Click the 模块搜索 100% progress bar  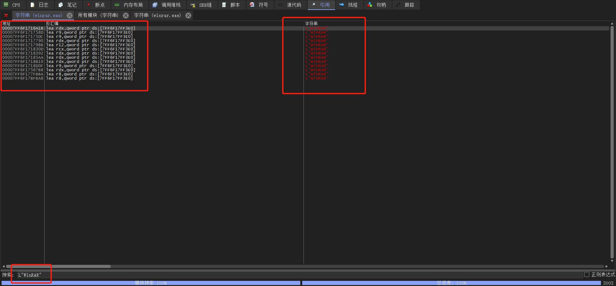[151, 283]
